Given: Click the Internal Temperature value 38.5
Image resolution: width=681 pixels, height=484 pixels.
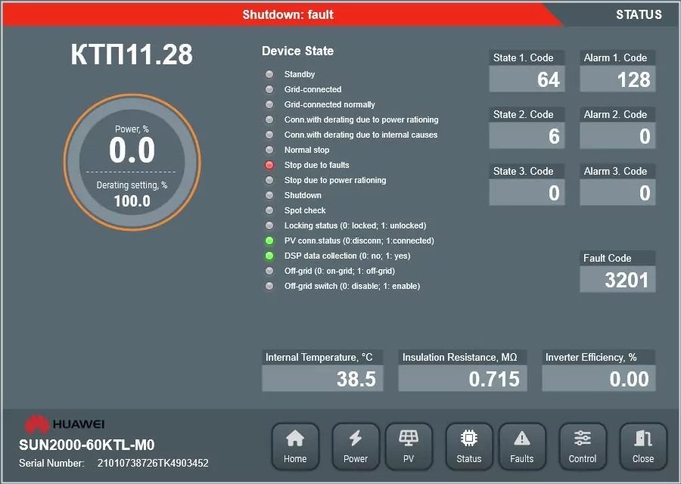Looking at the screenshot, I should point(322,379).
